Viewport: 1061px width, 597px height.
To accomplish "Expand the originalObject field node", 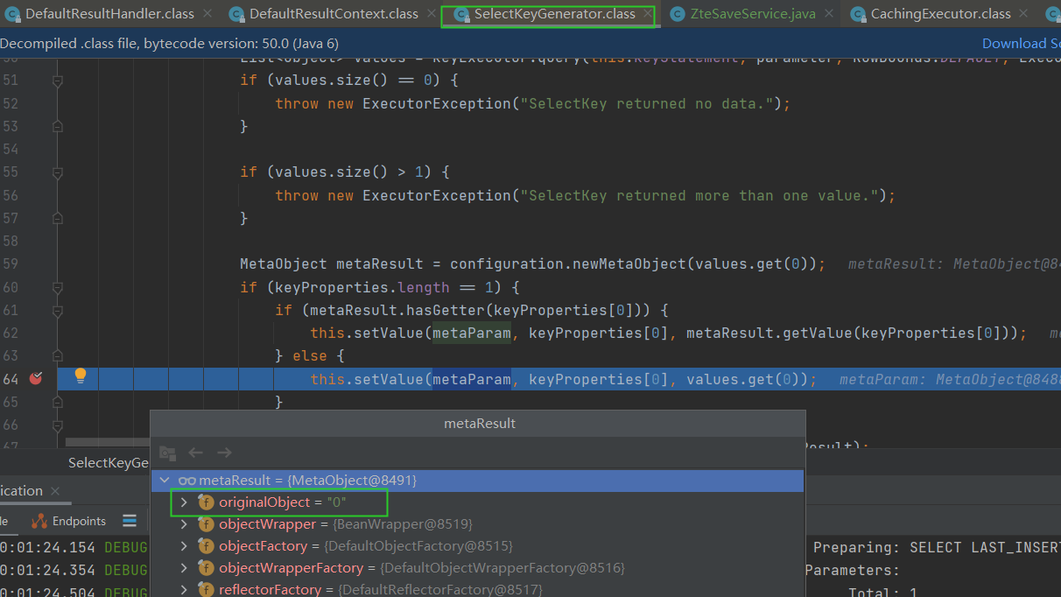I will (183, 502).
